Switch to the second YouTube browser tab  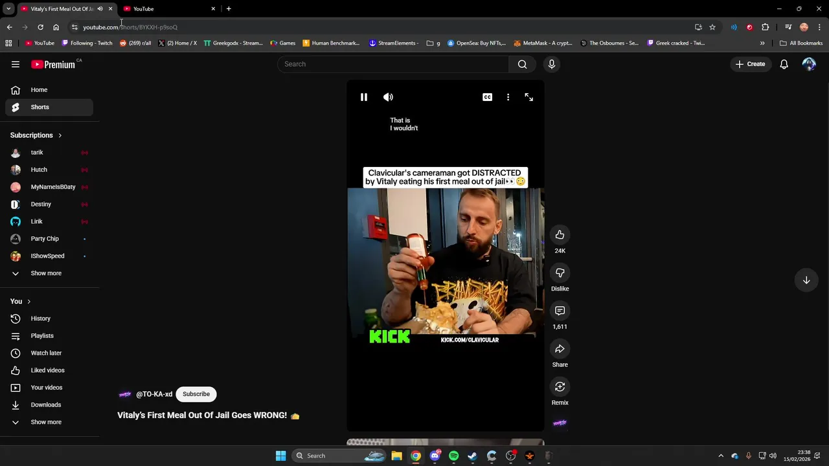click(168, 9)
